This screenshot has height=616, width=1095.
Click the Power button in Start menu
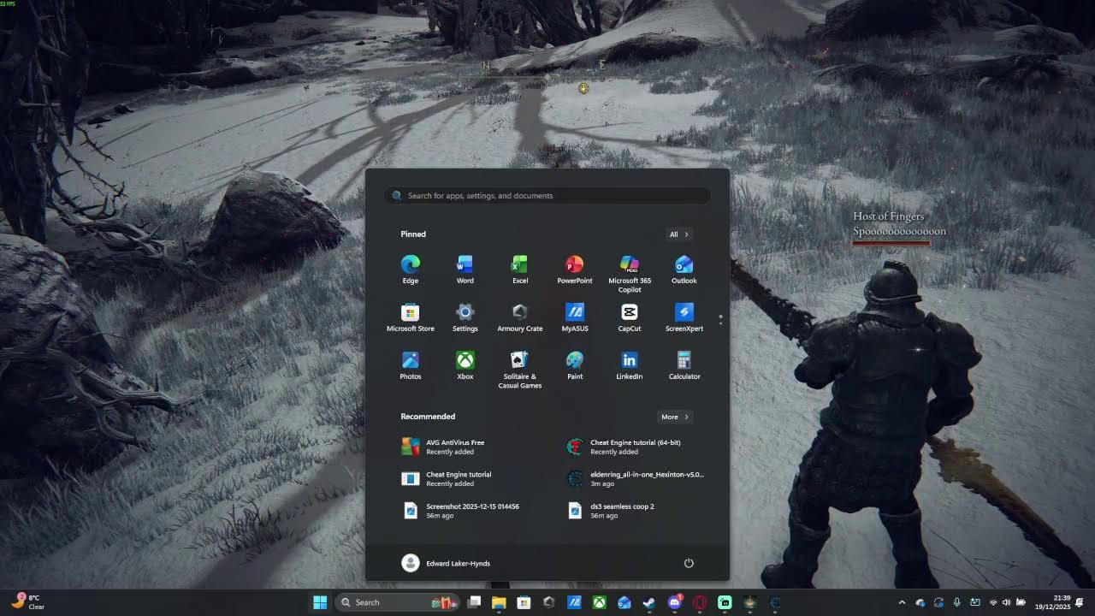point(689,563)
